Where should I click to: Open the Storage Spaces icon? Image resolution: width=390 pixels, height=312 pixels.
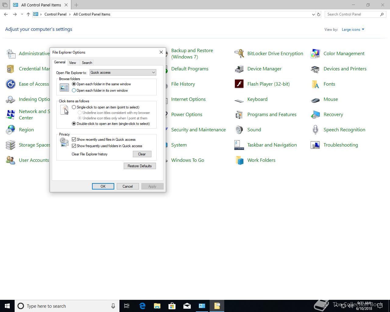point(11,145)
